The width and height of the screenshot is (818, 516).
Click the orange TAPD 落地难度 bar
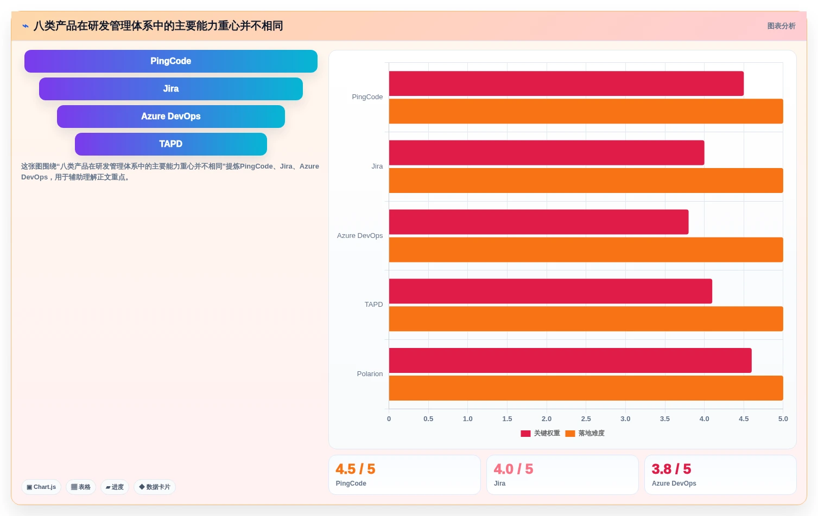pos(586,319)
